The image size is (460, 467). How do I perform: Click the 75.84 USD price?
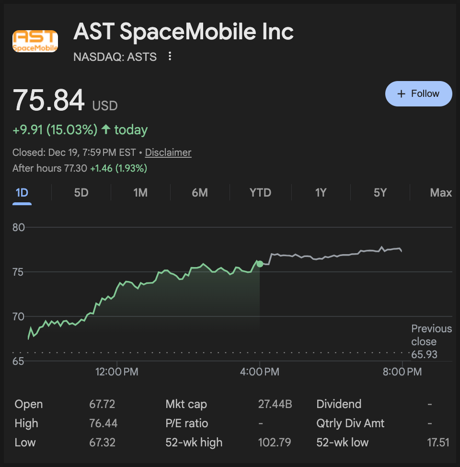click(x=49, y=101)
